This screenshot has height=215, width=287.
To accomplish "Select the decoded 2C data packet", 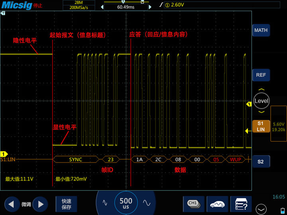I will pyautogui.click(x=158, y=159).
